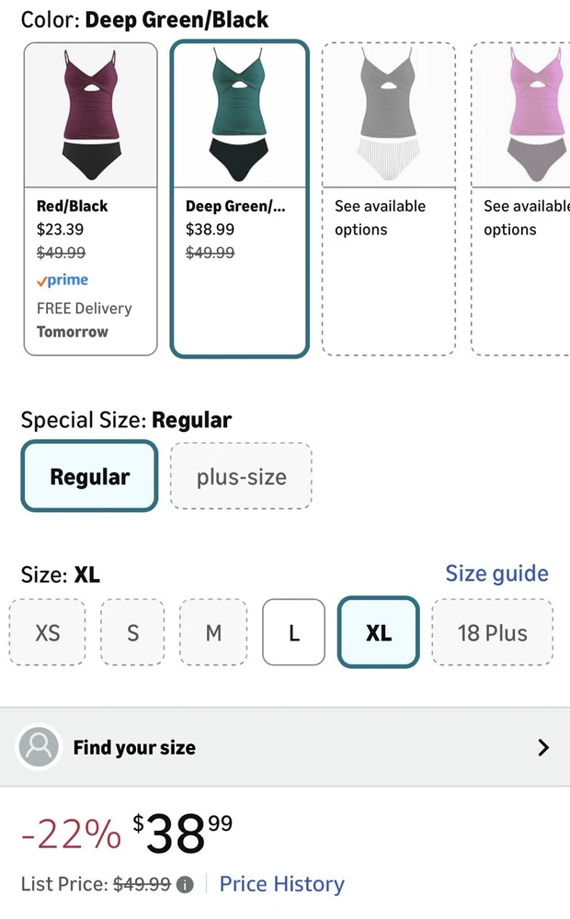
Task: Click the Find your size label
Action: tap(134, 747)
